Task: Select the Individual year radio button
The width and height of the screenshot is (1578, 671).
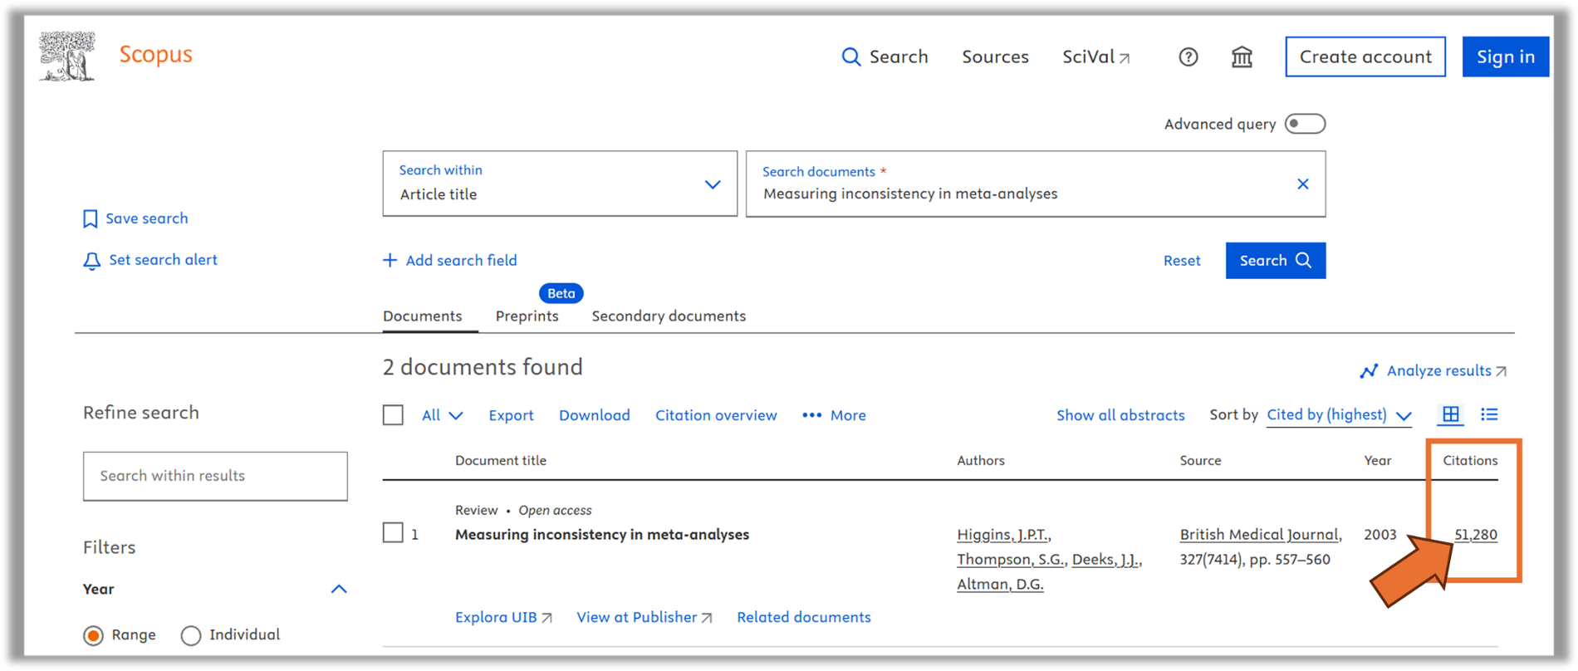Action: [191, 635]
